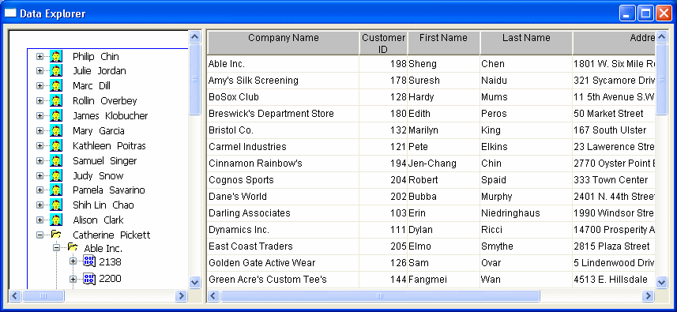
Task: Click the person icon beside James Klobucher
Action: [56, 115]
